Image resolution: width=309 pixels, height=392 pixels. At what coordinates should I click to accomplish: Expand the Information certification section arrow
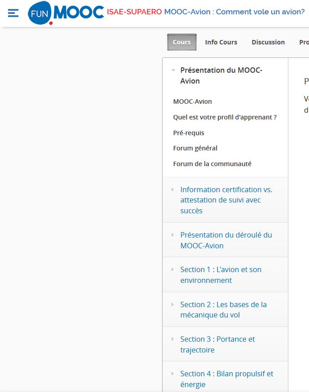click(x=172, y=189)
